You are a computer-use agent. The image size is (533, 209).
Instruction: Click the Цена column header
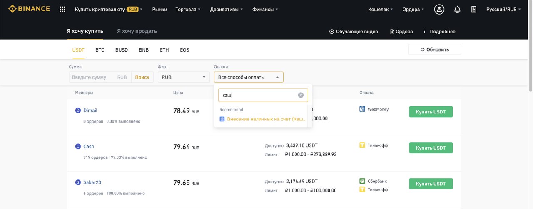178,93
